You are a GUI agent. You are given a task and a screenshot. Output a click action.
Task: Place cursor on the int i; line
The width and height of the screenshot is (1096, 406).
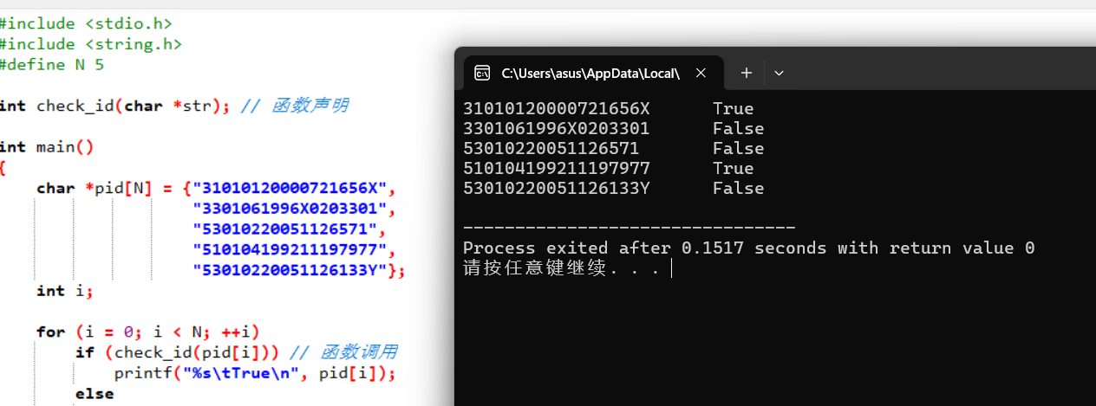point(63,291)
